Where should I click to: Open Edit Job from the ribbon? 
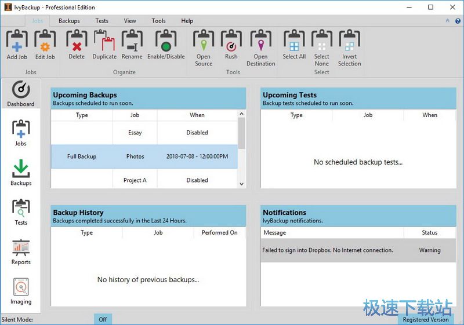45,45
